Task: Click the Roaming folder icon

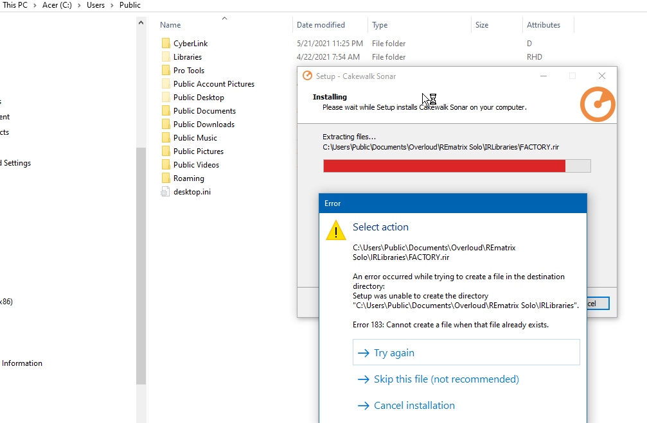Action: pyautogui.click(x=166, y=178)
